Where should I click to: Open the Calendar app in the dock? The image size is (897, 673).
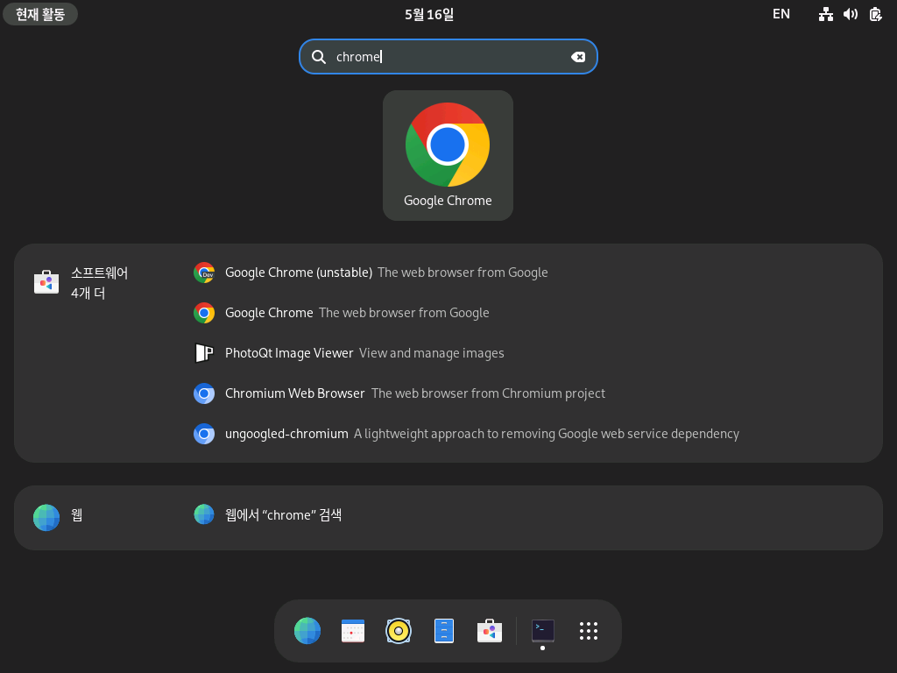tap(353, 631)
